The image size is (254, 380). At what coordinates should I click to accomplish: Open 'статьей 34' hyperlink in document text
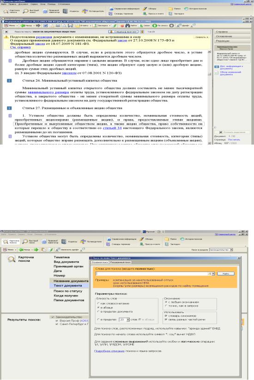[112, 128]
